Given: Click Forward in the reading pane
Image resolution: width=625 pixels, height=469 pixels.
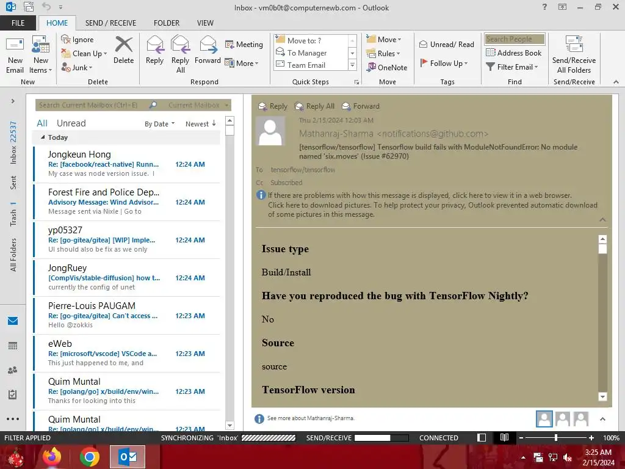Looking at the screenshot, I should 361,106.
